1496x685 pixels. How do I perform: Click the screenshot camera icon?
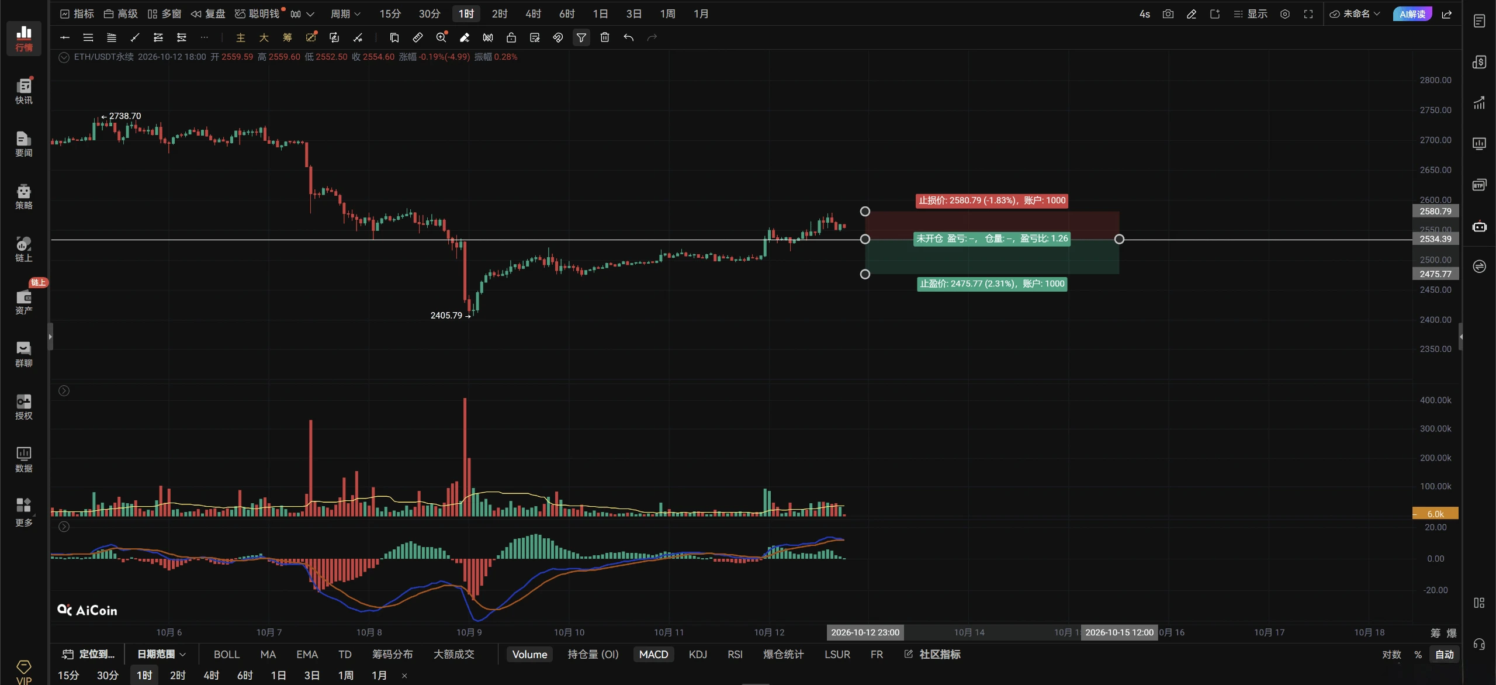(1168, 14)
